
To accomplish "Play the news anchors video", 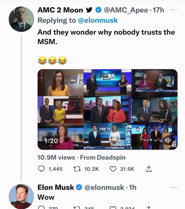I will point(107,109).
